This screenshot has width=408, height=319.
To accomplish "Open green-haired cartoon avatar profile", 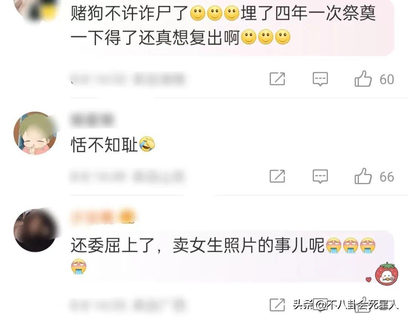I will (35, 133).
